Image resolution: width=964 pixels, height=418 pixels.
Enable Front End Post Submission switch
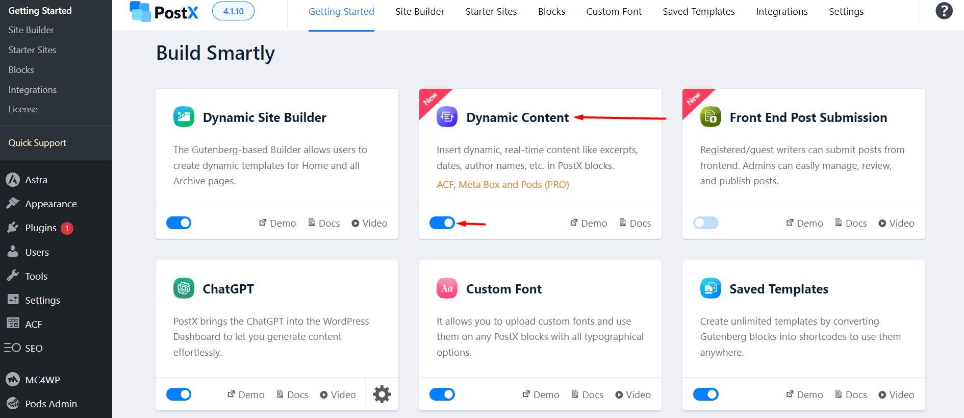tap(706, 223)
